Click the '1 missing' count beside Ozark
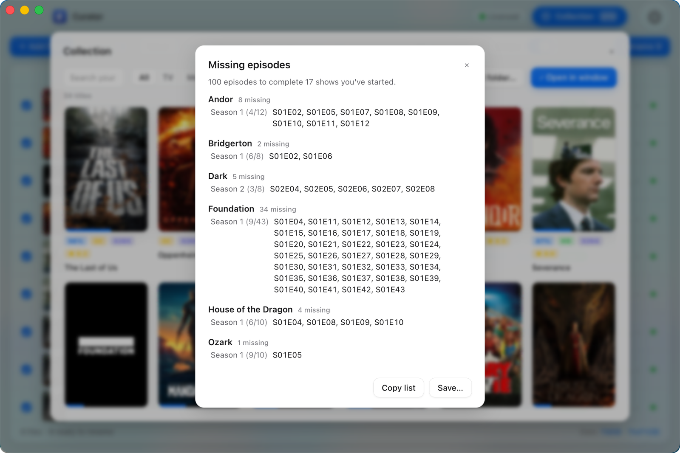Screen dimensions: 680x453 [x=253, y=343]
